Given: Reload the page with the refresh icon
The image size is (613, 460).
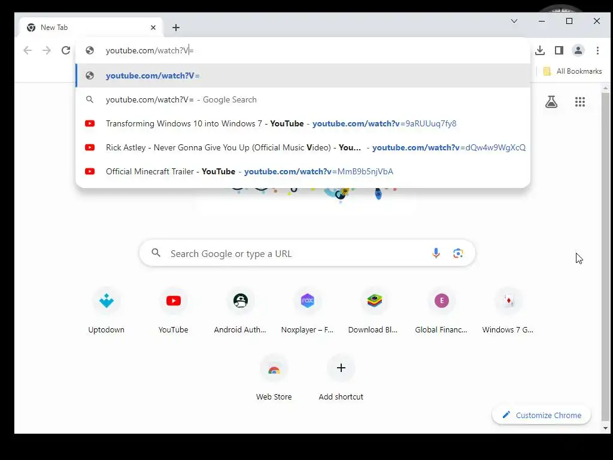Looking at the screenshot, I should point(66,50).
